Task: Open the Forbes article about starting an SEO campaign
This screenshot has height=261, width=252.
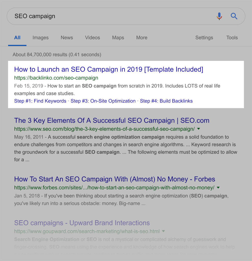Action: (x=115, y=179)
